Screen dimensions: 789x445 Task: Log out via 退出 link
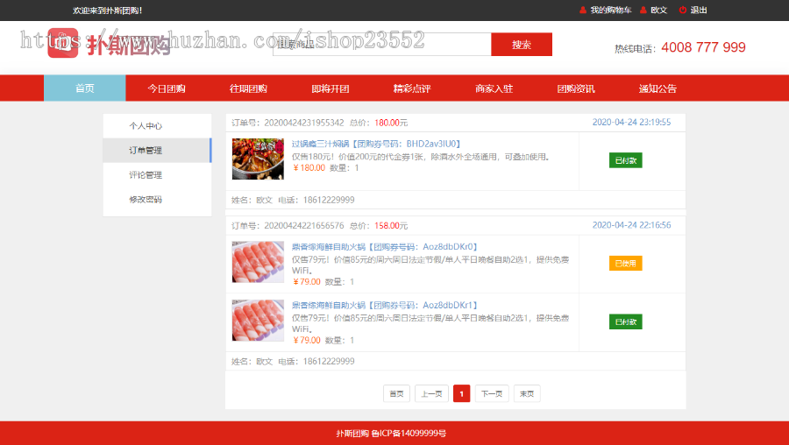[x=699, y=10]
